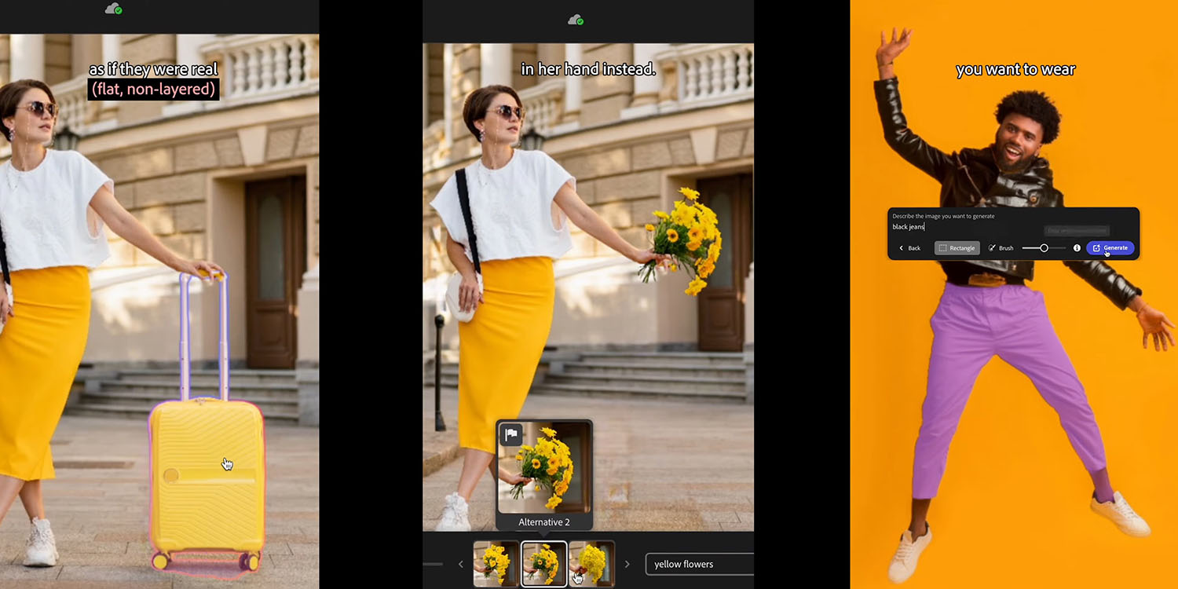
Task: Click the carousel scrollbar left of thumbnails
Action: click(434, 563)
